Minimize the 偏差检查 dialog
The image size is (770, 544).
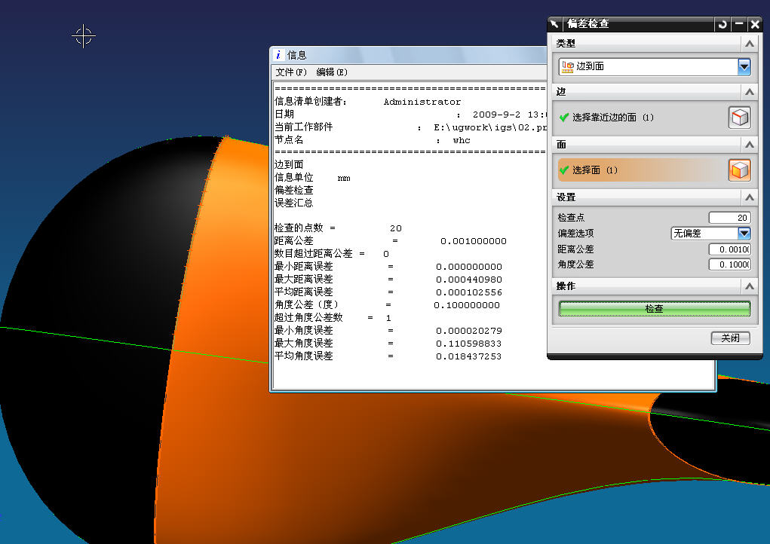click(x=738, y=24)
